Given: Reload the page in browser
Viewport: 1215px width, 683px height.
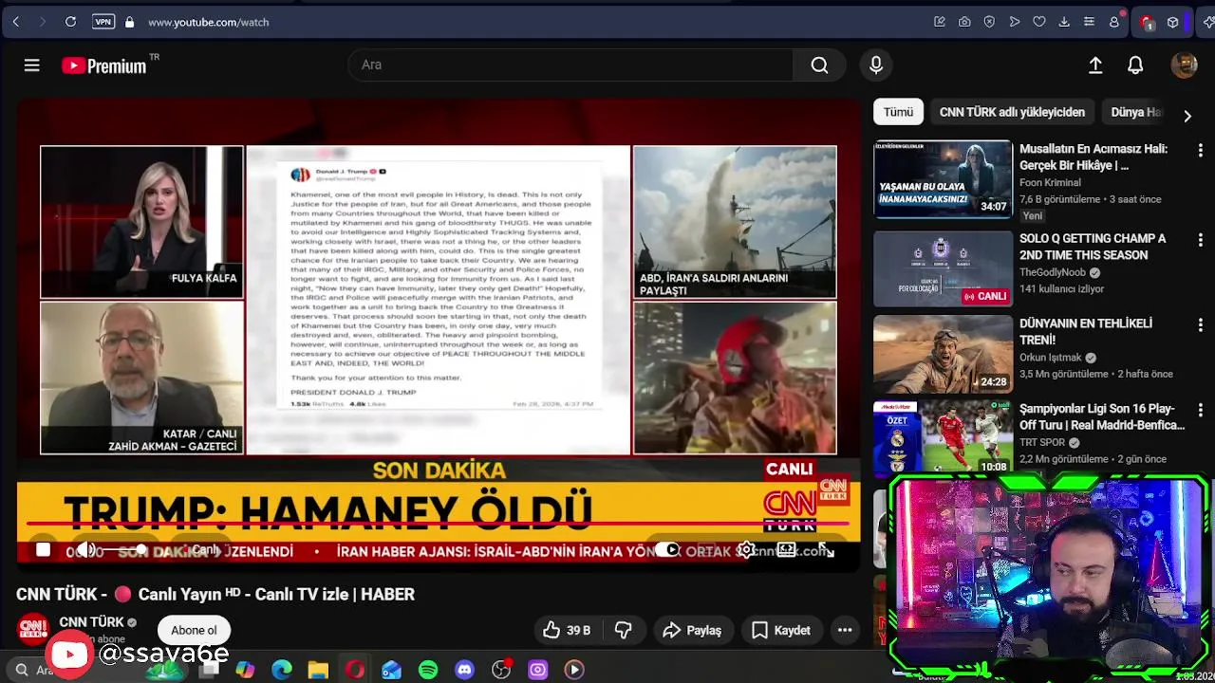Looking at the screenshot, I should coord(70,22).
